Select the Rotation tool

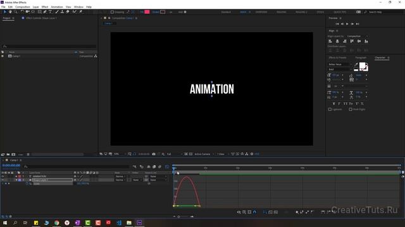(22, 12)
